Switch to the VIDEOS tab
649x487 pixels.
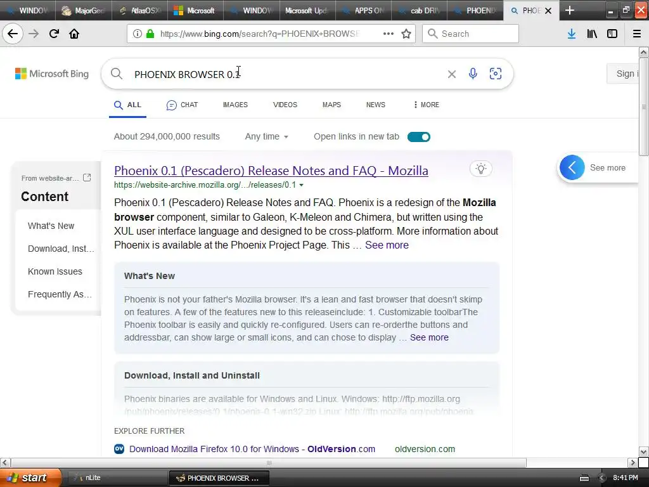(x=285, y=105)
